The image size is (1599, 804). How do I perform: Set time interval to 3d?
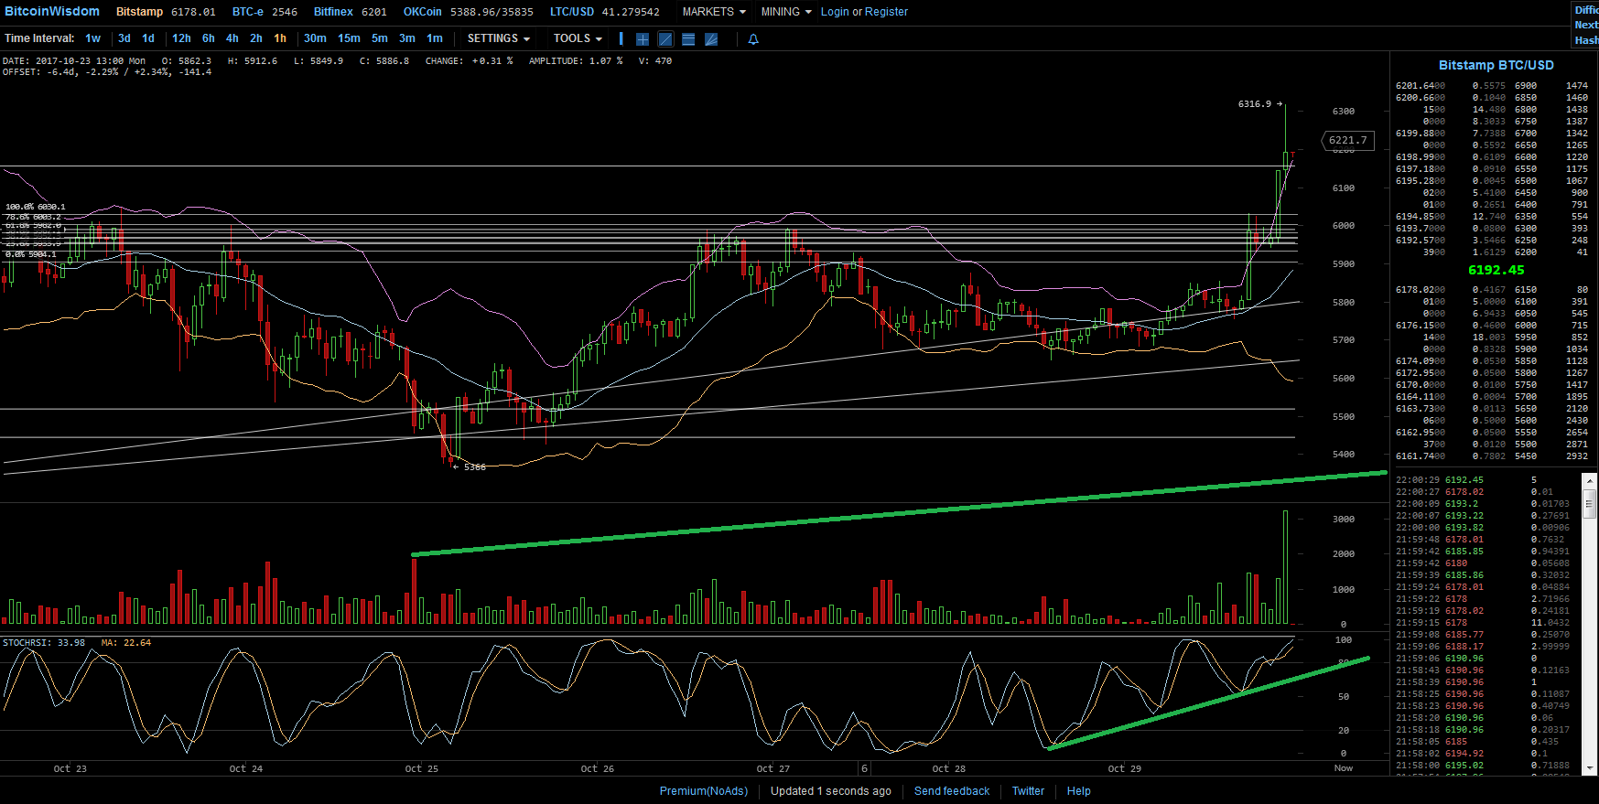pos(124,38)
